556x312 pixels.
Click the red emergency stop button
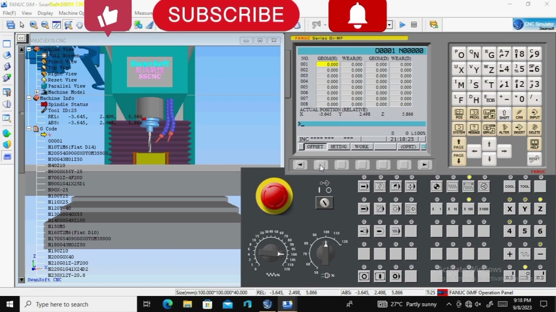click(274, 196)
